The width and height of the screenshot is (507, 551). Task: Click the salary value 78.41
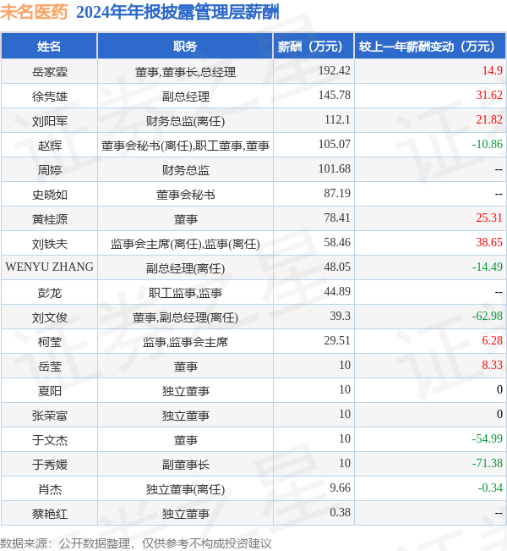coord(337,218)
